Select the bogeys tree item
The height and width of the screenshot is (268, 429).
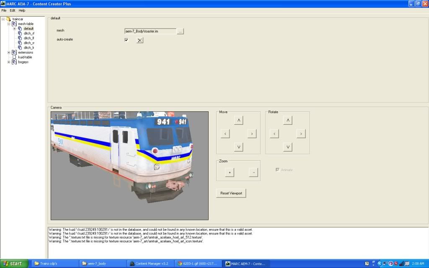pyautogui.click(x=23, y=62)
